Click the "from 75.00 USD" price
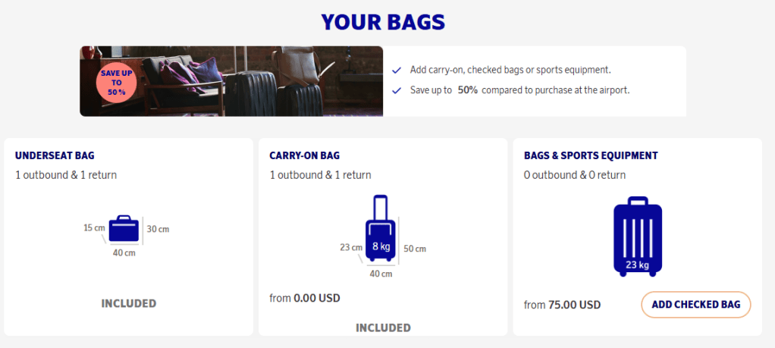 coord(562,305)
